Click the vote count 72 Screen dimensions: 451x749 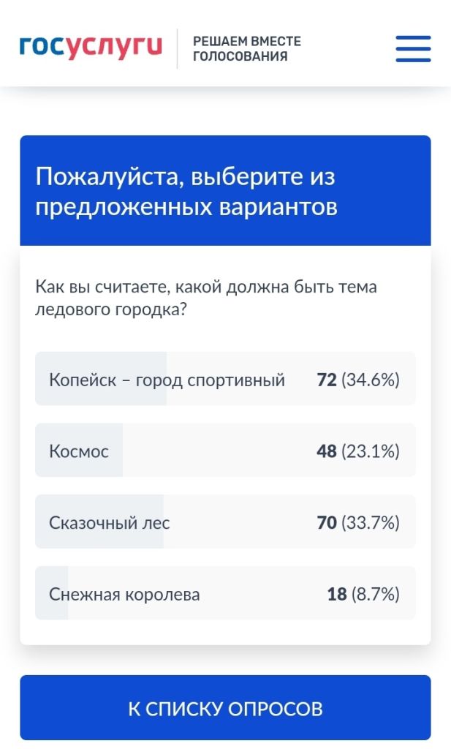[326, 380]
